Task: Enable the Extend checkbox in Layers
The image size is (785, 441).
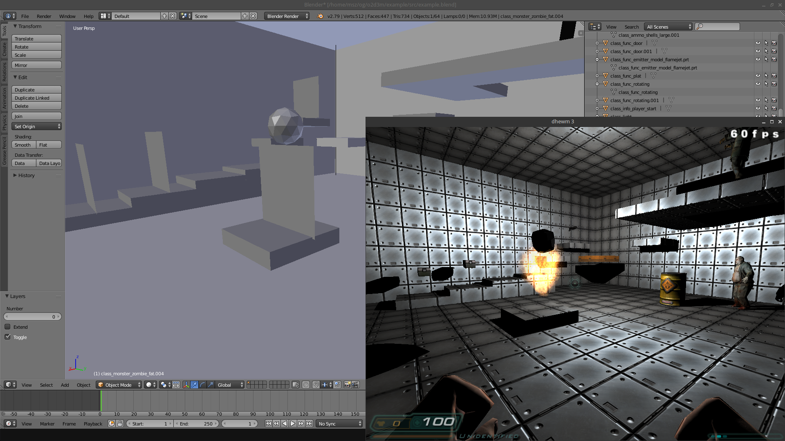Action: [7, 327]
